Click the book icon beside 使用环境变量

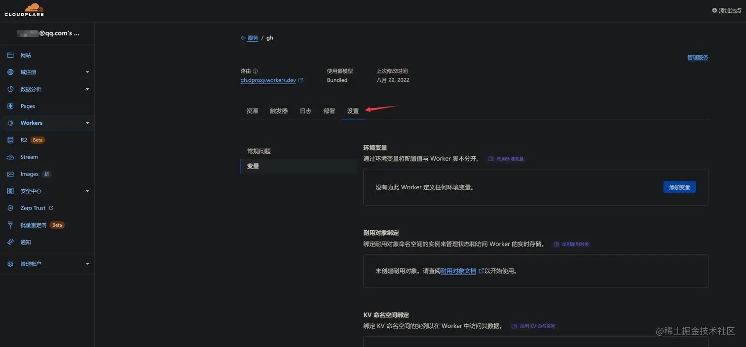point(491,159)
